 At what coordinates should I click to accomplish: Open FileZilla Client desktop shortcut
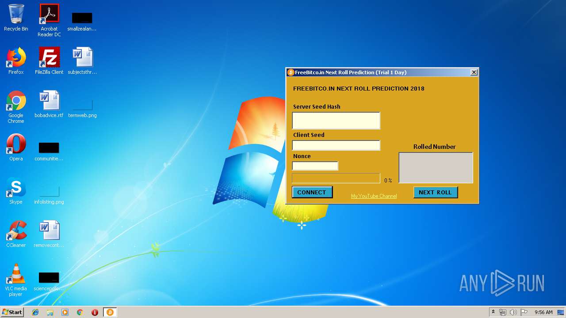point(49,61)
